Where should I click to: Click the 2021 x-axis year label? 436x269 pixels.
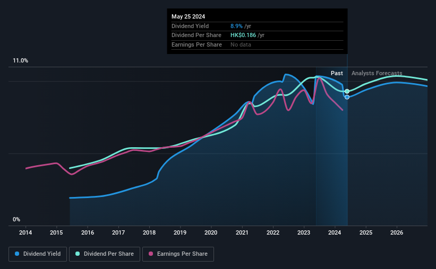[242, 232]
